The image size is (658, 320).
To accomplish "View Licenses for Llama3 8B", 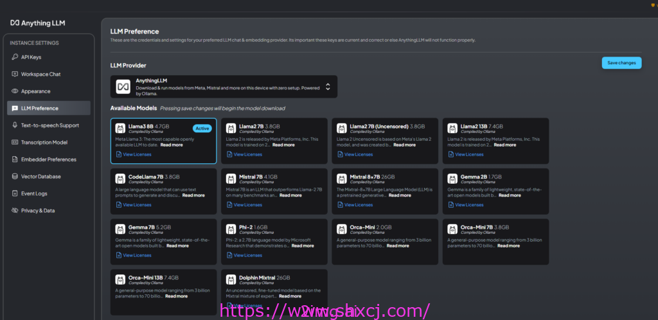I will tap(134, 154).
